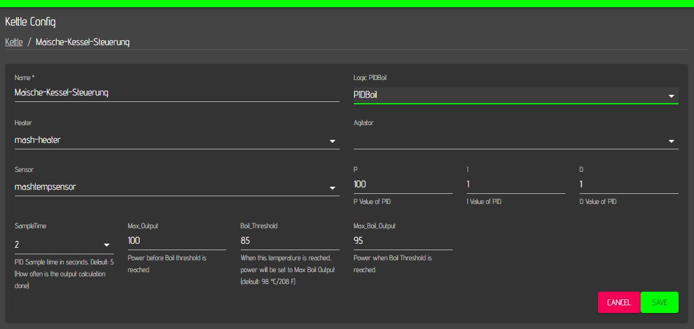Focus the Boil_Threshold field showing 85
The height and width of the screenshot is (329, 694).
point(289,241)
